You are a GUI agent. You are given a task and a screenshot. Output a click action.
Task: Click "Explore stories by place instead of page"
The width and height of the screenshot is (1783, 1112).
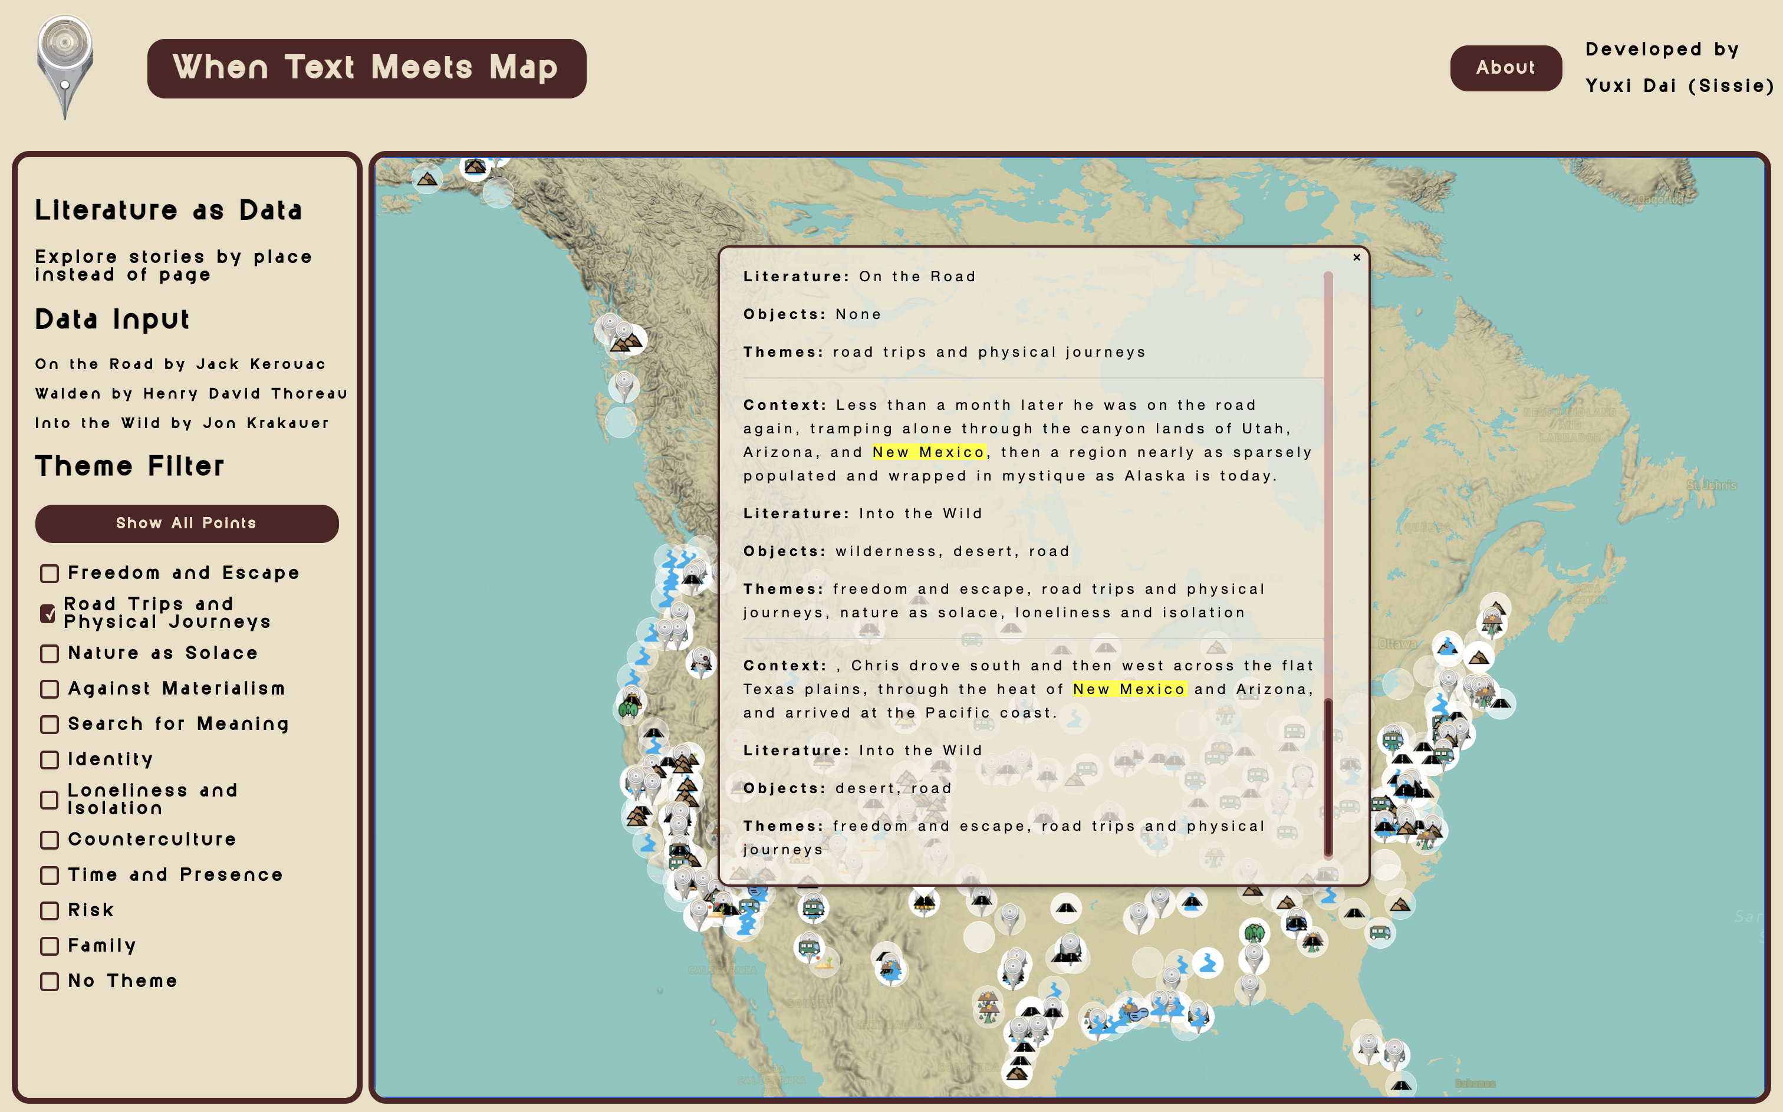tap(173, 265)
